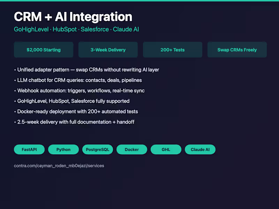Click the Salesforce label in the subtitle

(95, 29)
